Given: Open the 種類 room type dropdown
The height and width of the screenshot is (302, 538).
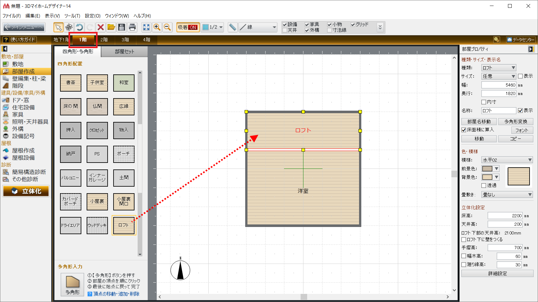Looking at the screenshot, I should pyautogui.click(x=499, y=68).
